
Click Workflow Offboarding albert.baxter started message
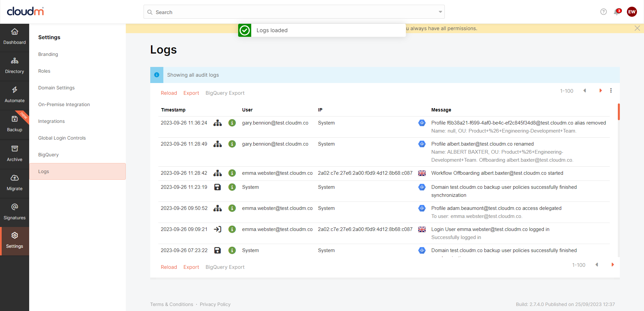[497, 173]
